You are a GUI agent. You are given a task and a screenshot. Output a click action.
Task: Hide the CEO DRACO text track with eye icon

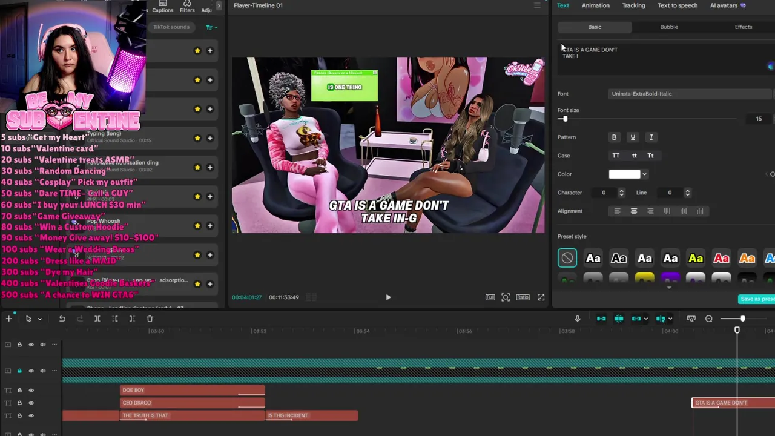tap(31, 403)
